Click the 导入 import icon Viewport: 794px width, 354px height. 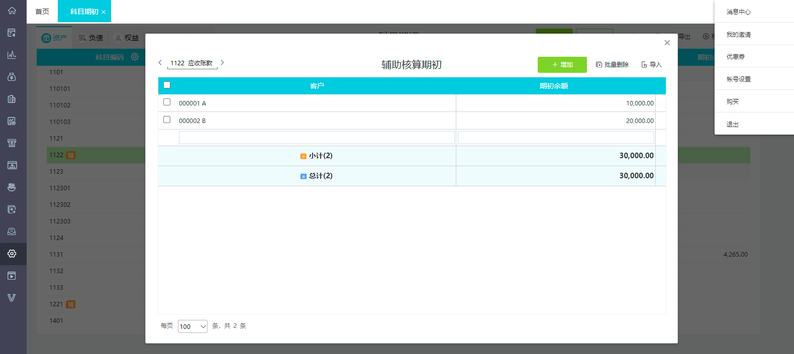(644, 65)
